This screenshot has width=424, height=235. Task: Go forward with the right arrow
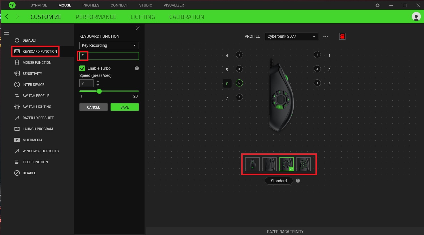click(x=18, y=17)
